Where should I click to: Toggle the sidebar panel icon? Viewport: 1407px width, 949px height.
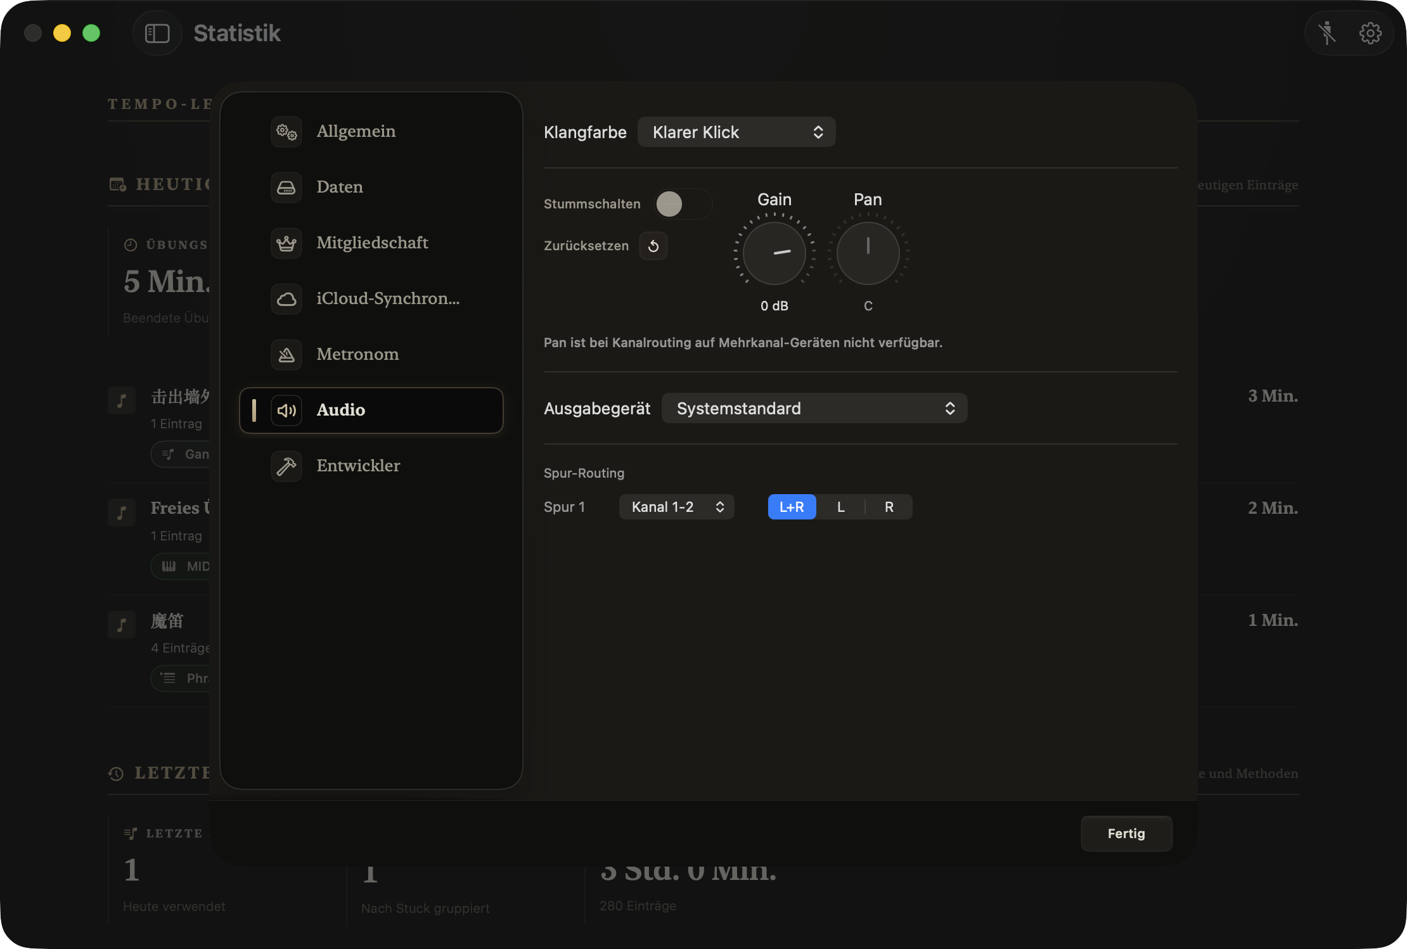pyautogui.click(x=157, y=33)
